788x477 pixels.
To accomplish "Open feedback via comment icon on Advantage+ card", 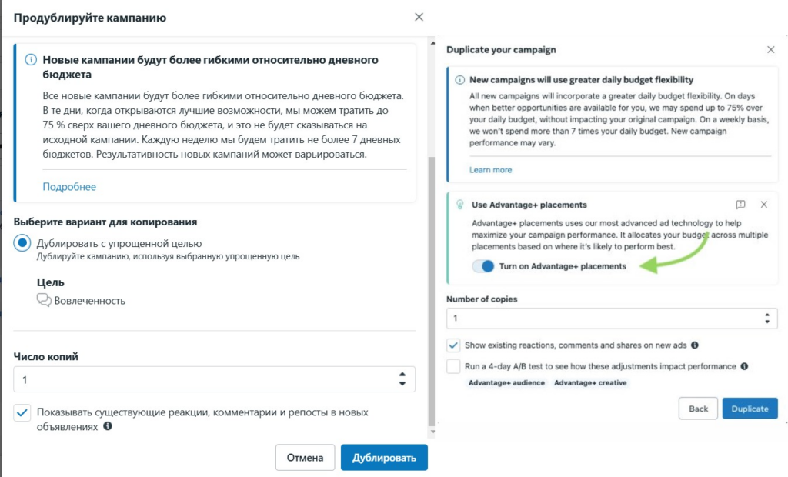I will [x=741, y=205].
